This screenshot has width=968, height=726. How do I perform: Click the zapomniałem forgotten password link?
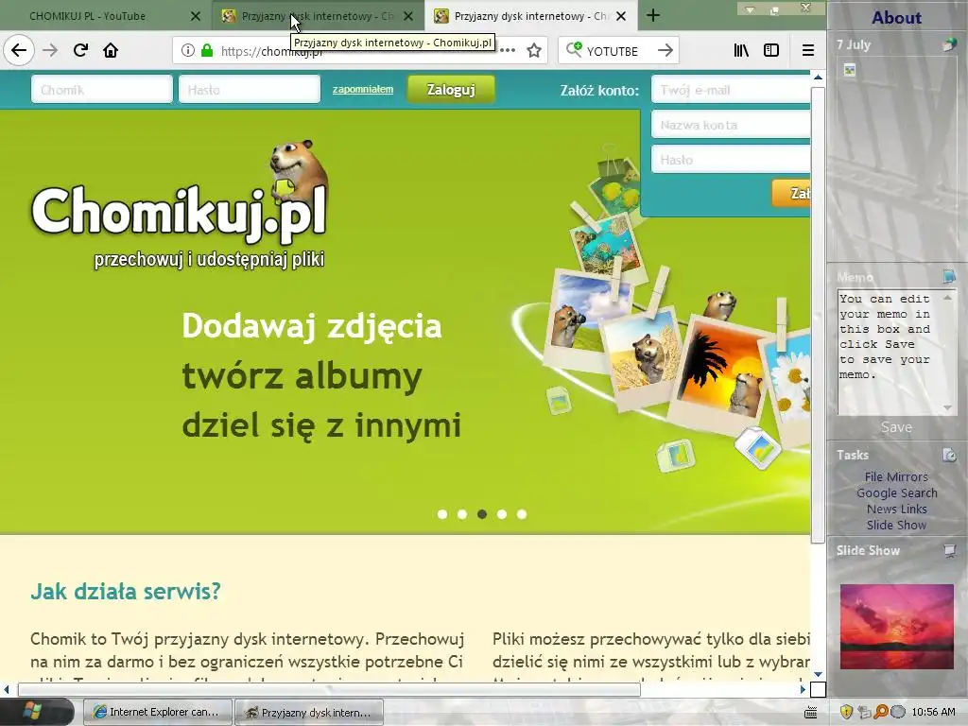(x=362, y=90)
